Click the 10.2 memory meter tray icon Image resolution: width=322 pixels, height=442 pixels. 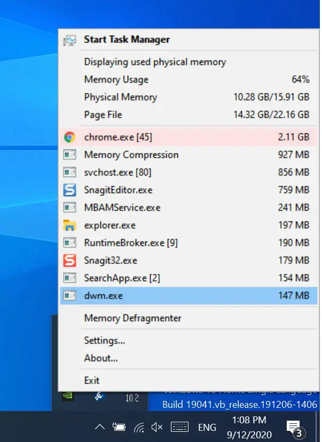point(132,398)
